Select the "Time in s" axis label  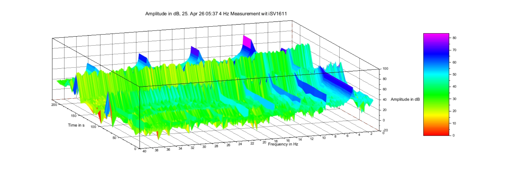pos(76,125)
